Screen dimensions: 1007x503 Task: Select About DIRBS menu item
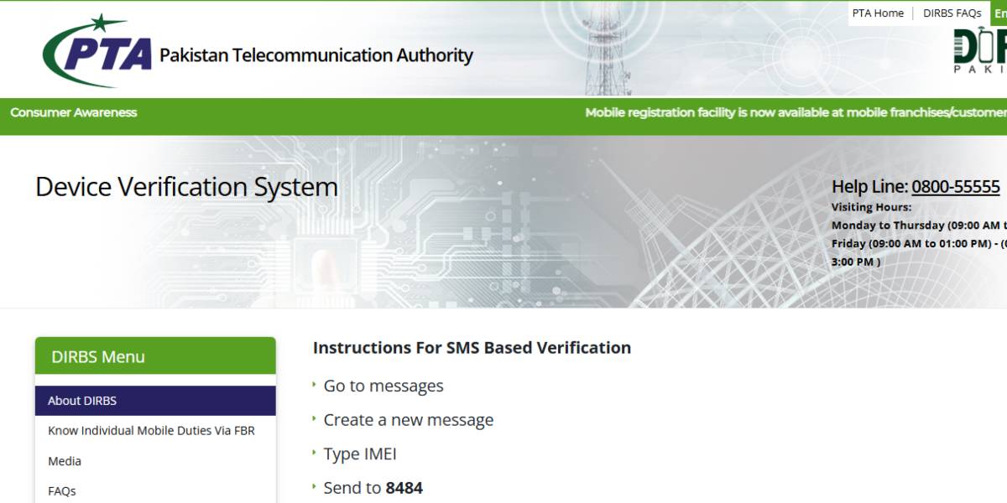pyautogui.click(x=155, y=401)
